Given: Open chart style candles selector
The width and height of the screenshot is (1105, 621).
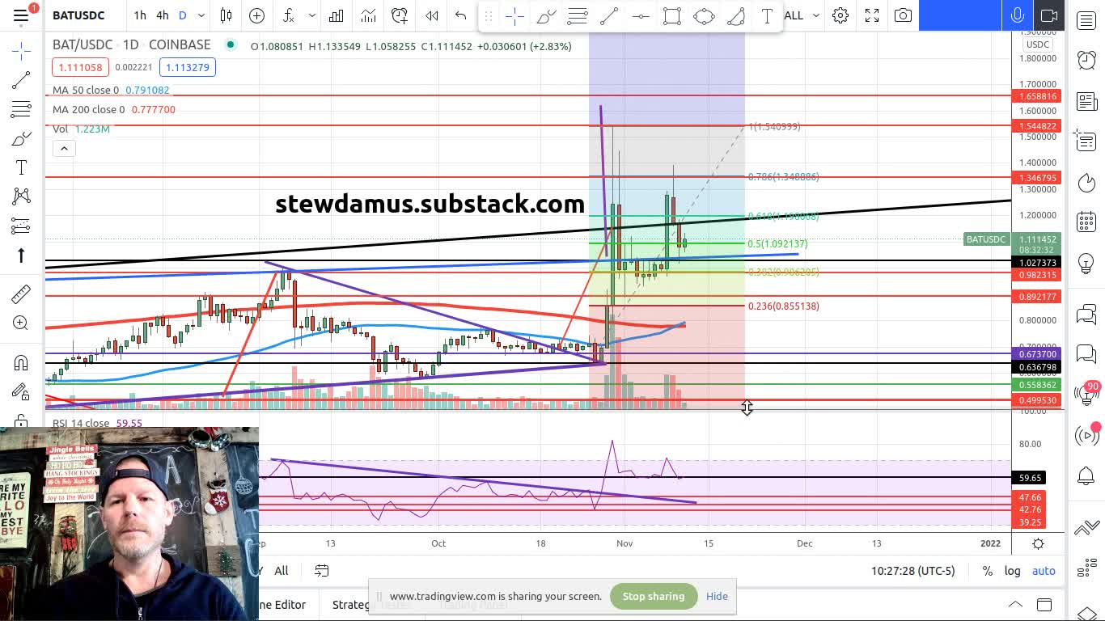Looking at the screenshot, I should (x=226, y=15).
